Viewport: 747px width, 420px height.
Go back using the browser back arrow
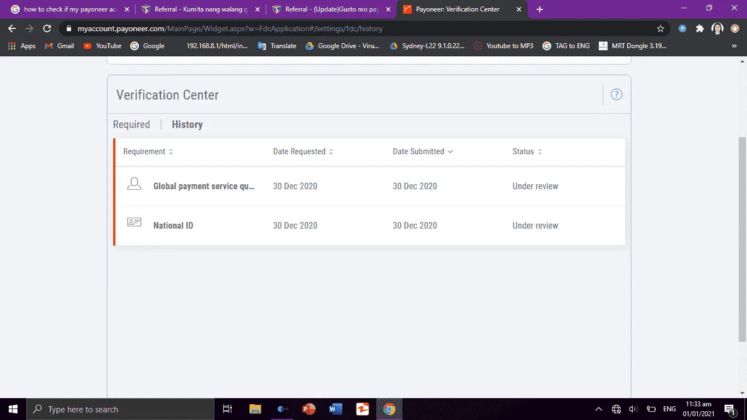(x=12, y=28)
